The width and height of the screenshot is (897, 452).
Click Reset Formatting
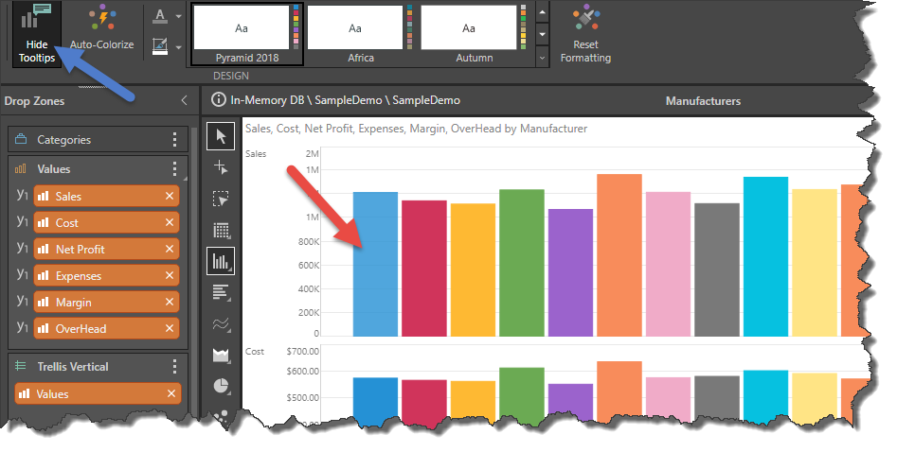585,35
